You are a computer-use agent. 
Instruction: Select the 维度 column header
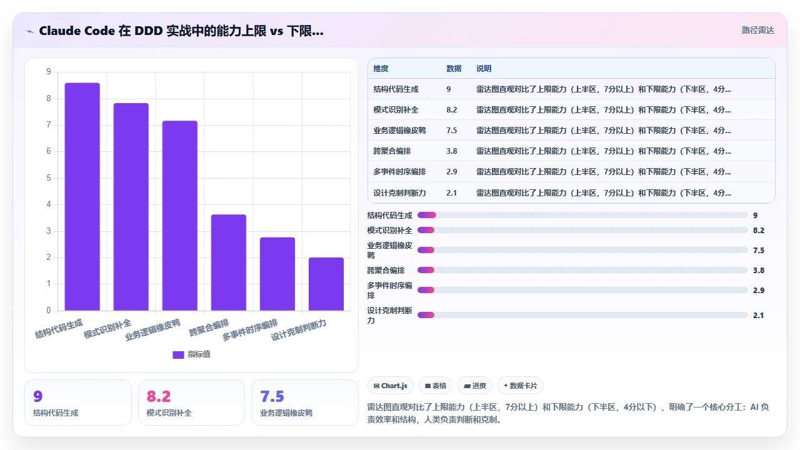[x=381, y=68]
